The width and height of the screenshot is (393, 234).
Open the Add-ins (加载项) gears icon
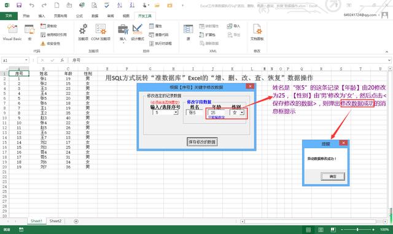[83, 32]
